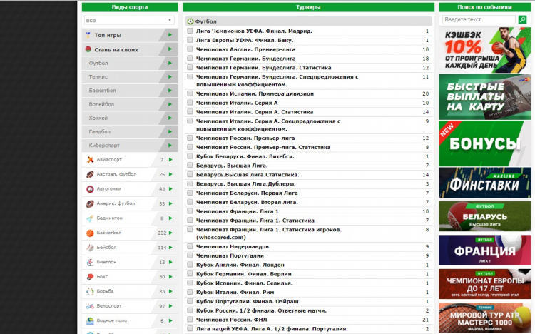Viewport: 535px width, 334px height.
Task: Select the Волейбол sport category
Action: [x=130, y=104]
